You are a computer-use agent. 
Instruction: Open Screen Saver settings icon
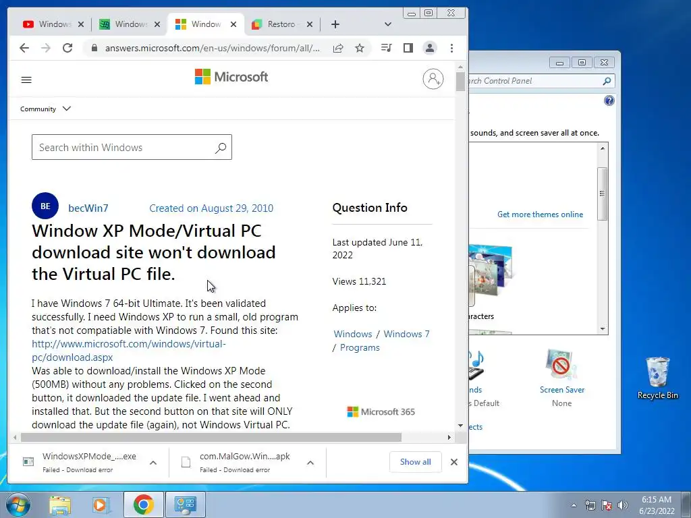561,365
